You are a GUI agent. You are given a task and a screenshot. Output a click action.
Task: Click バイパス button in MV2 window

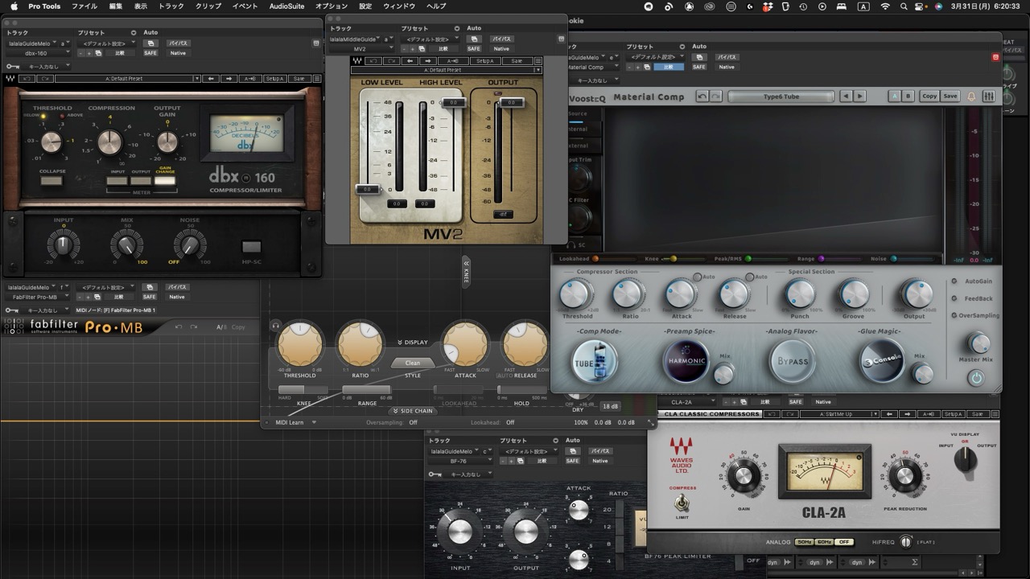[502, 39]
